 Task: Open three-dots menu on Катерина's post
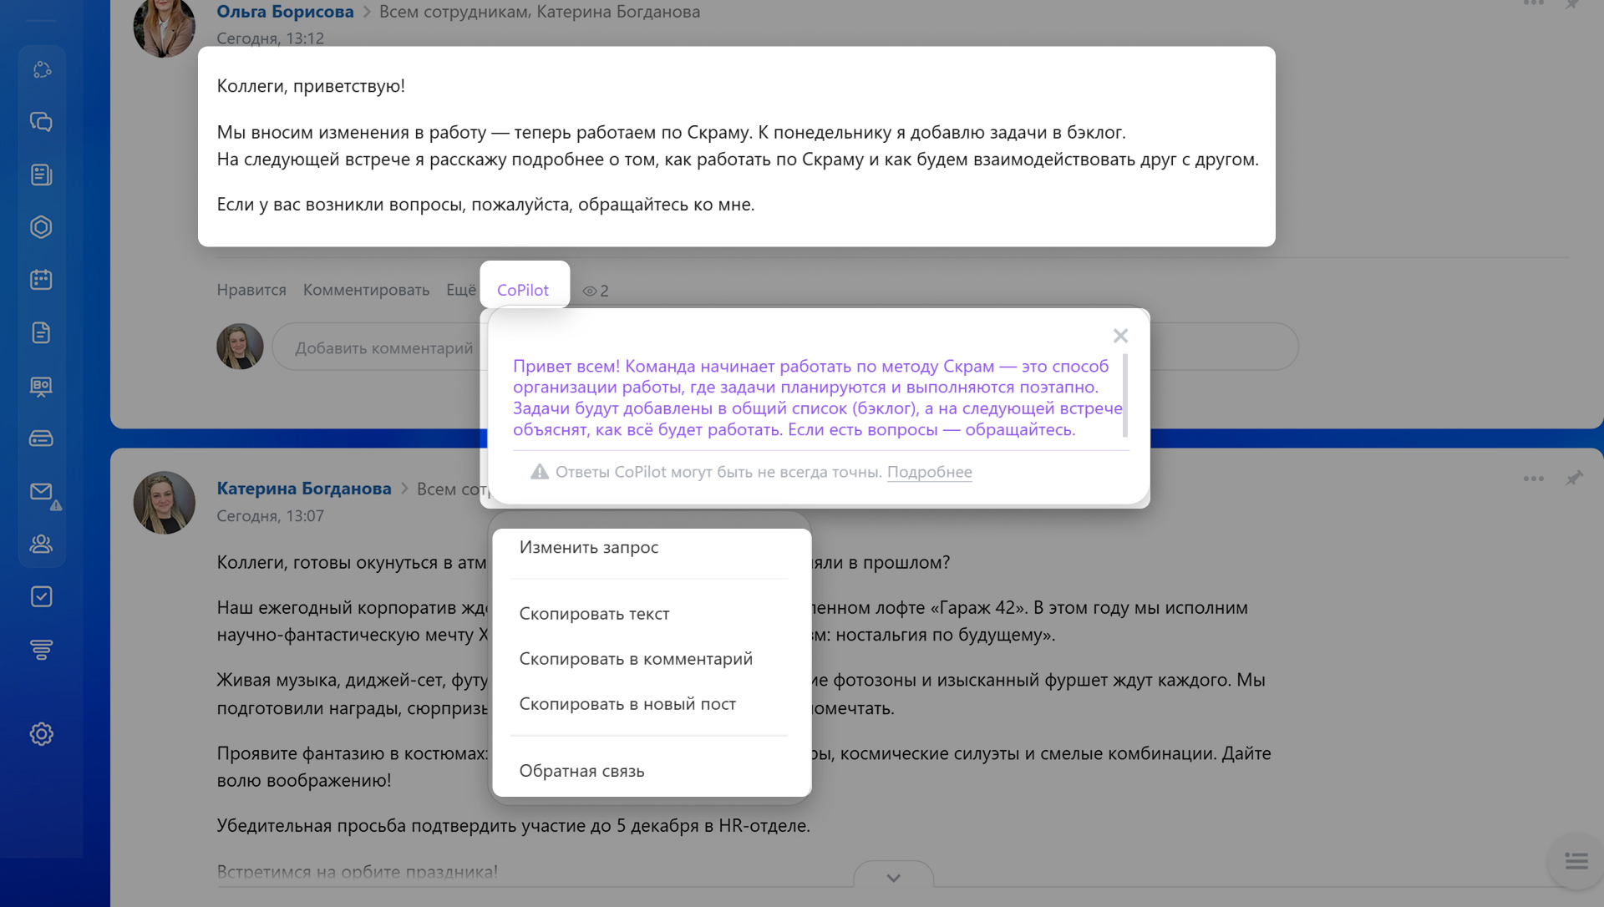click(1533, 479)
